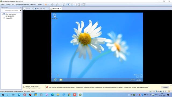Close the Мой компьютер tab
Viewport: 172px width, 97px height.
tap(48, 9)
